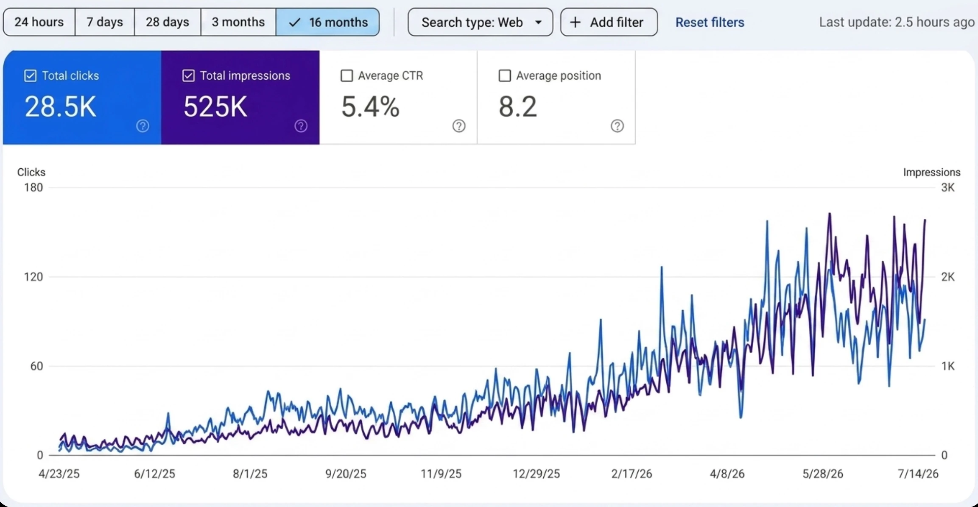
Task: Select the 28 days date range
Action: pos(168,22)
